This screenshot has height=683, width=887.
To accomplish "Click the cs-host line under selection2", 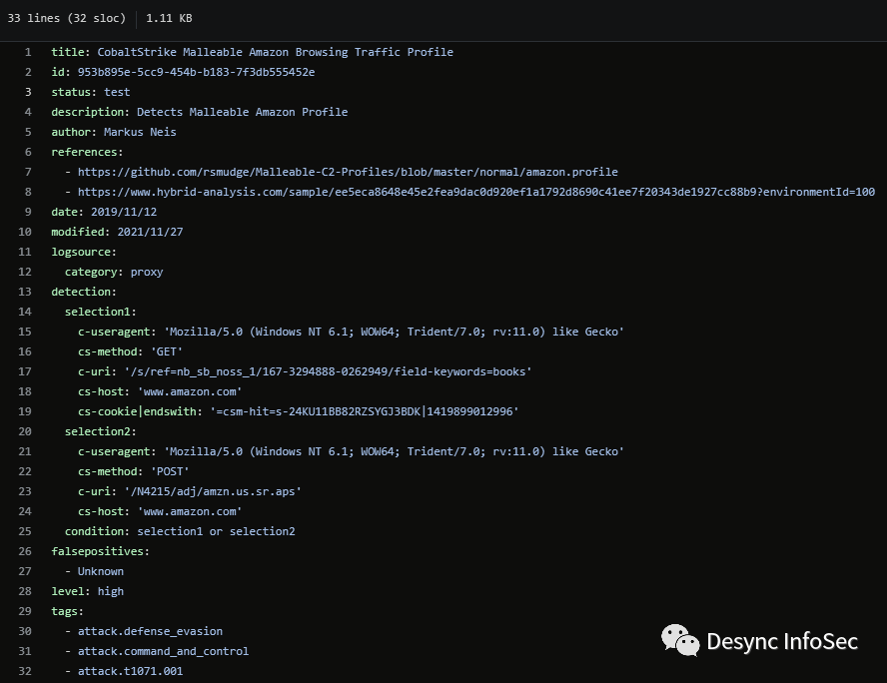I will 160,511.
